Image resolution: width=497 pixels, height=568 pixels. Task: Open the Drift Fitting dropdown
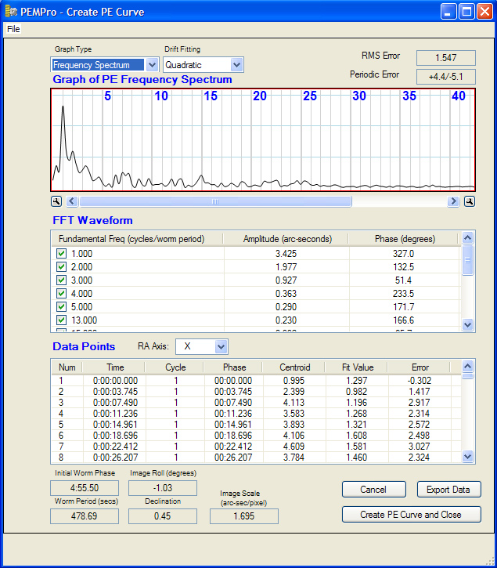point(236,65)
